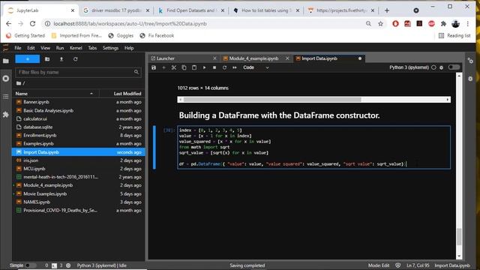Open Provisional_COVID-19_Deaths CSV file
The height and width of the screenshot is (270, 480).
(78, 210)
